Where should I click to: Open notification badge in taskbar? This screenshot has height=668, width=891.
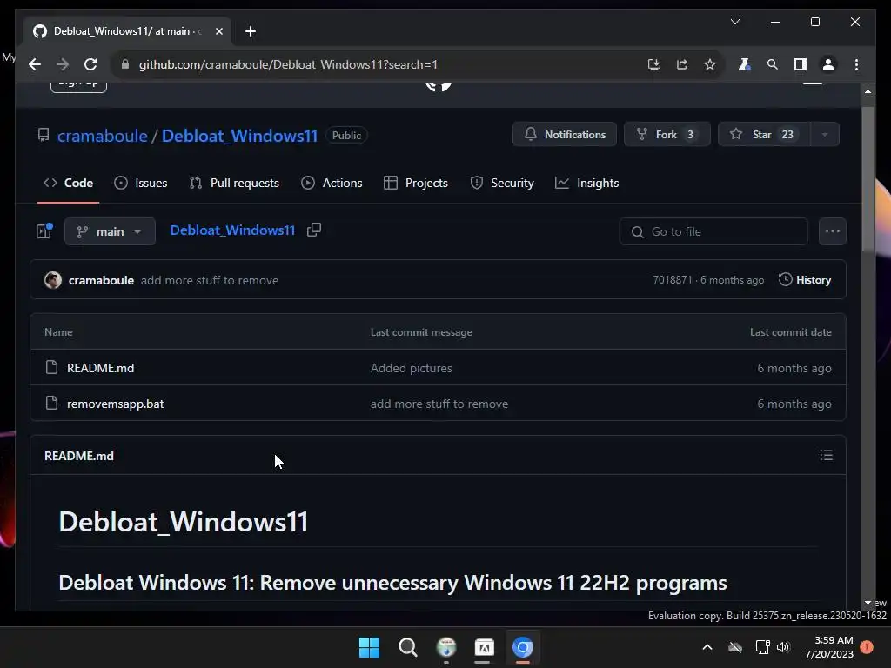click(x=867, y=647)
